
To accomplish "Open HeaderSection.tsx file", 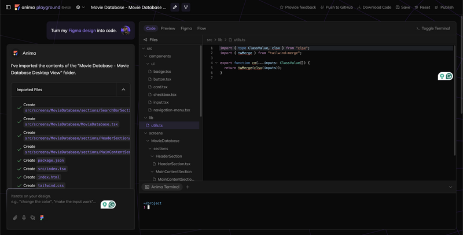I will 174,164.
